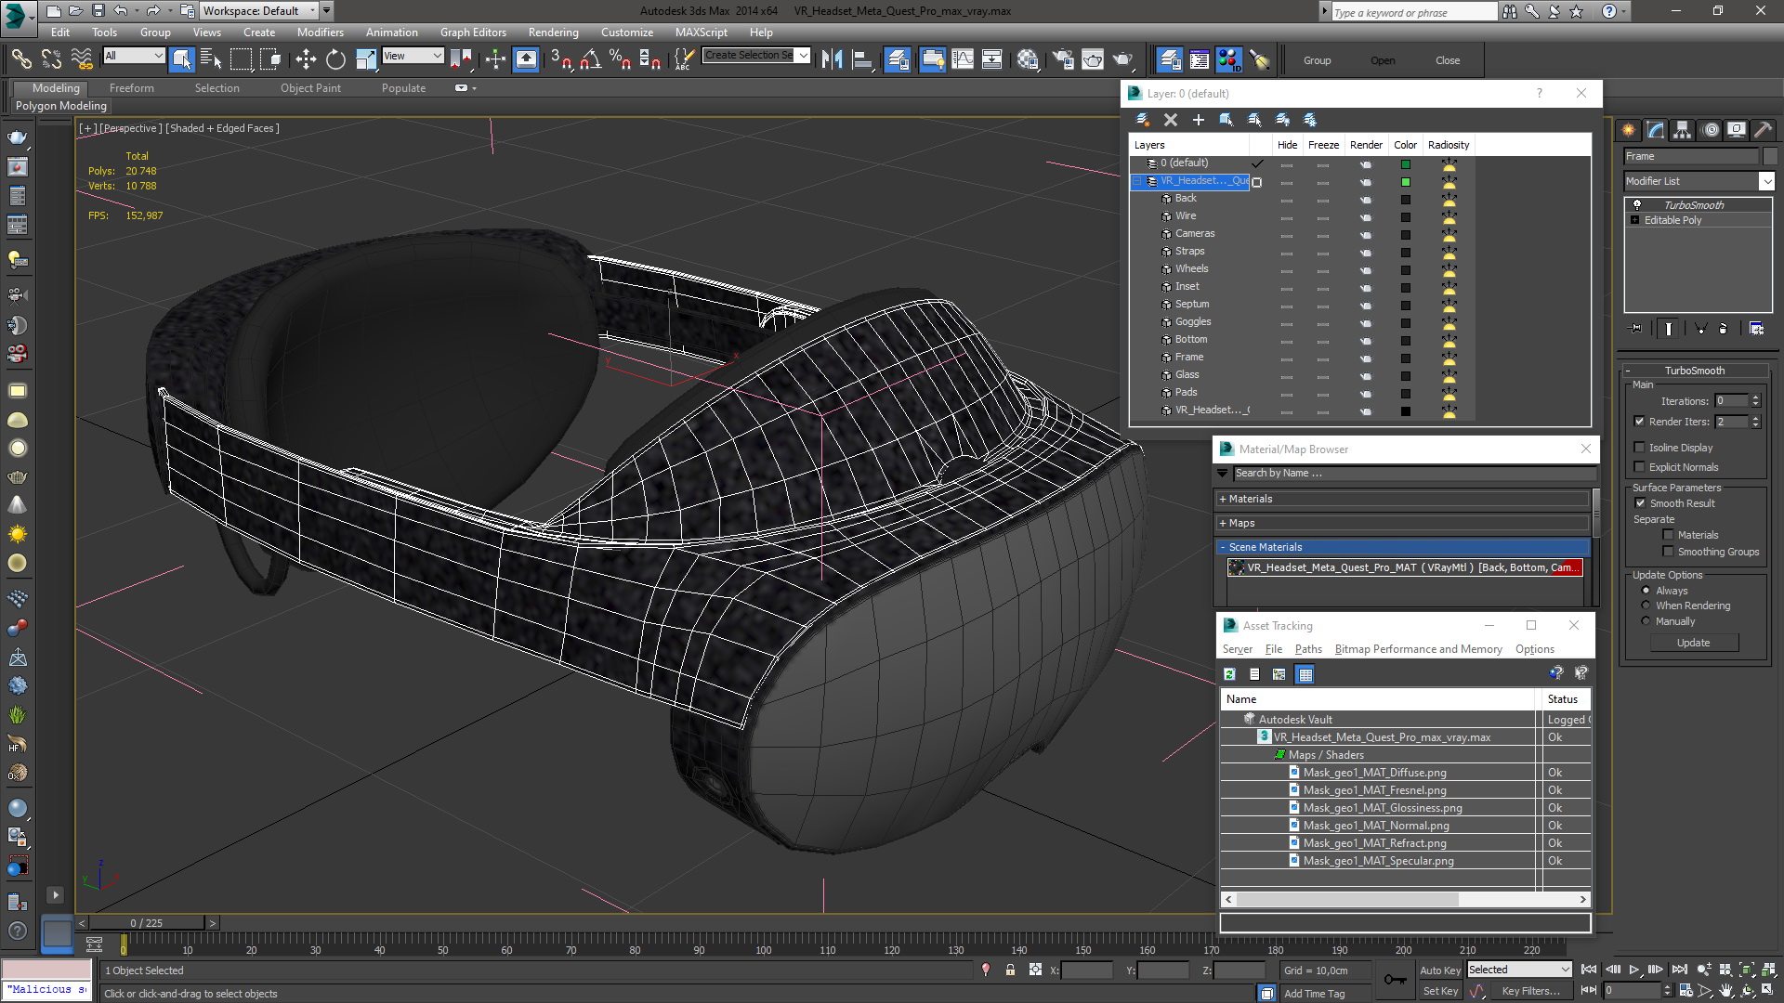Open the Selected key filter dropdown

(1518, 970)
